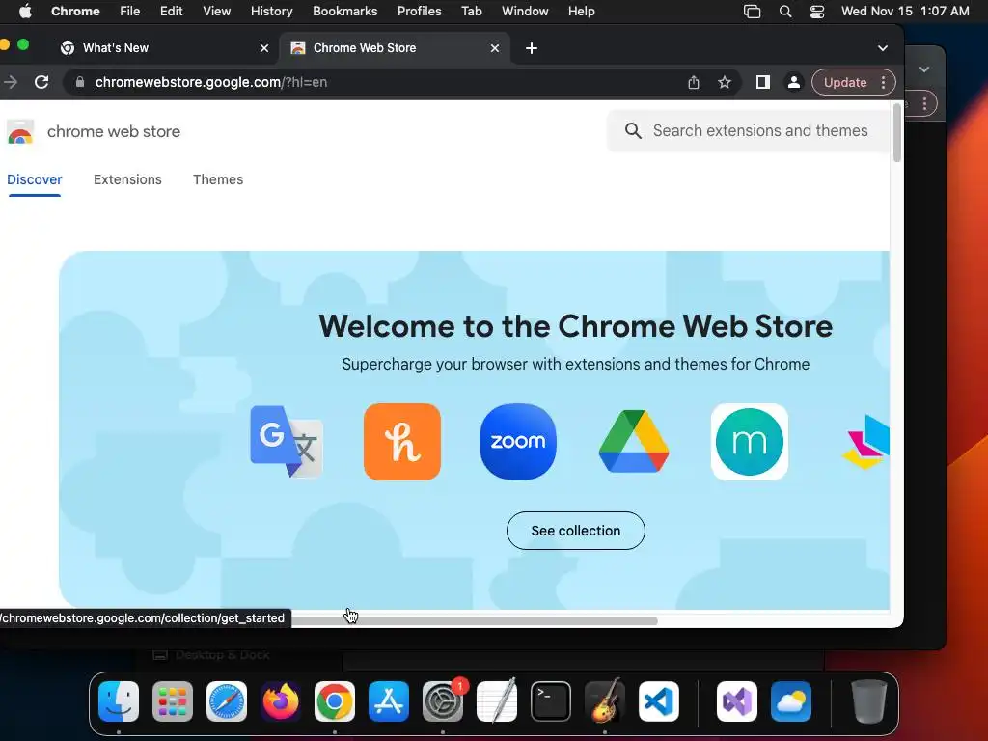Click the horizontal scrollbar thumb
Image resolution: width=988 pixels, height=741 pixels.
pos(474,621)
